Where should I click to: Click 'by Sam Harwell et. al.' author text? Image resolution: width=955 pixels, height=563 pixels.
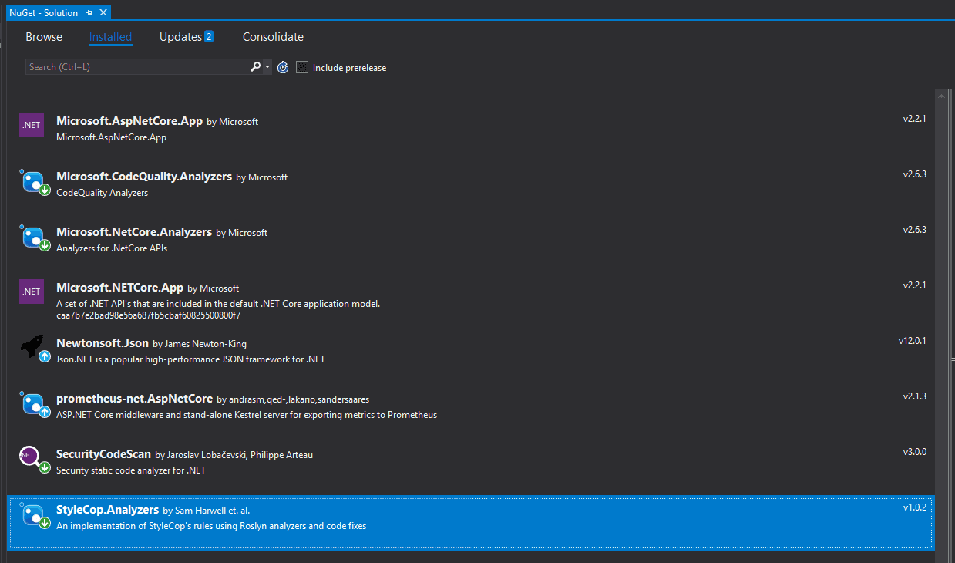tap(207, 511)
